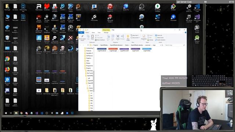Open Fallout New Vegas desktop shortcut
The height and width of the screenshot is (132, 235).
tap(55, 29)
